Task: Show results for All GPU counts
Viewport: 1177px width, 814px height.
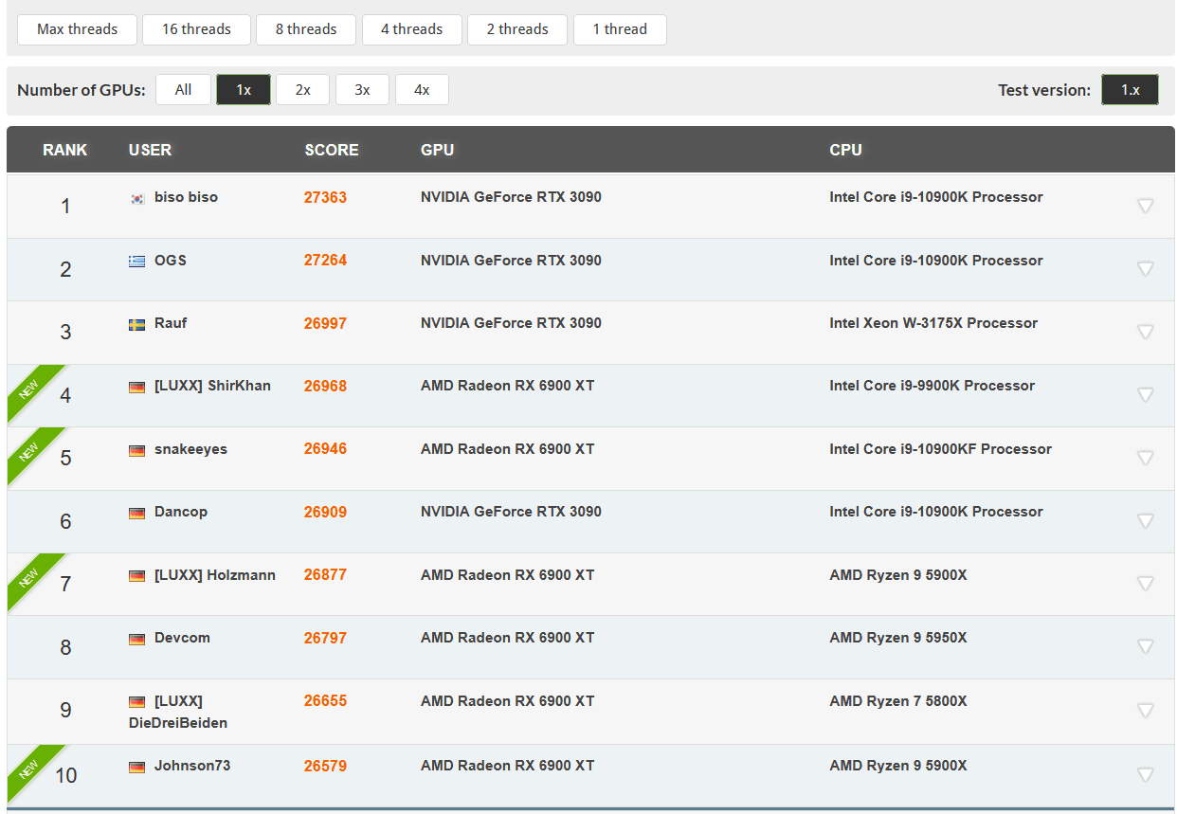Action: coord(183,90)
